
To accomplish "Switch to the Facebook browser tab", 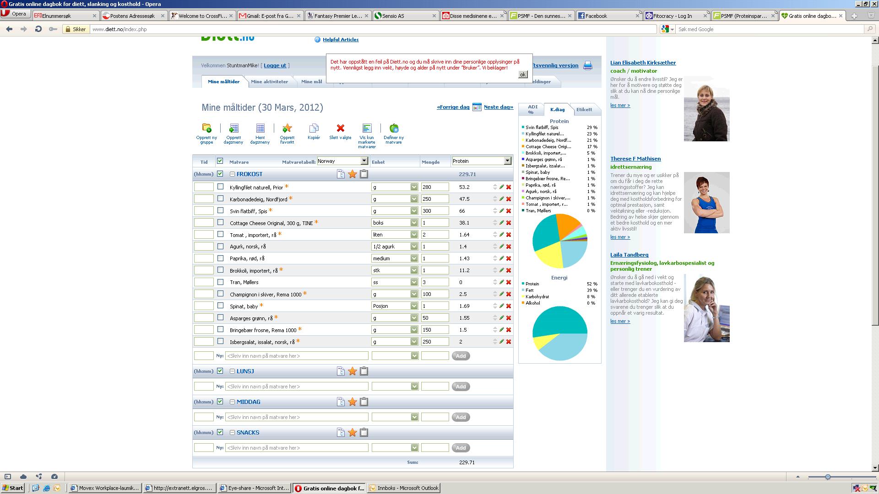I will coord(608,16).
